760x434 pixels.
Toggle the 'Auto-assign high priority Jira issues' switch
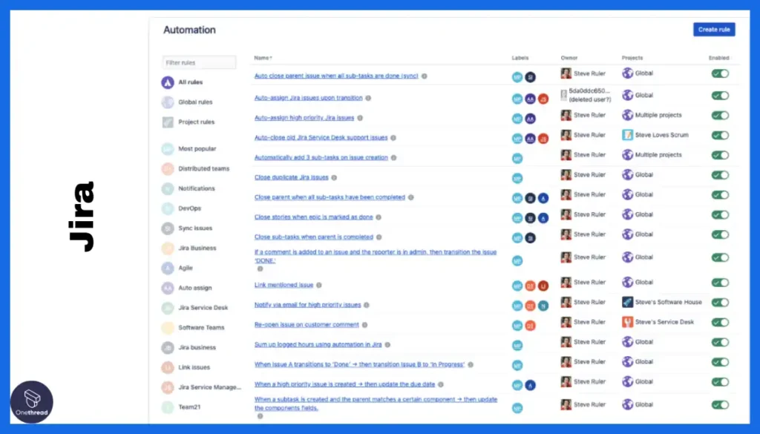720,115
